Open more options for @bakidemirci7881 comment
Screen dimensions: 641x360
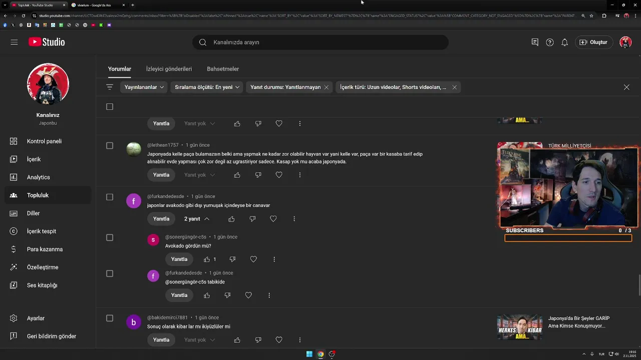[x=300, y=340]
